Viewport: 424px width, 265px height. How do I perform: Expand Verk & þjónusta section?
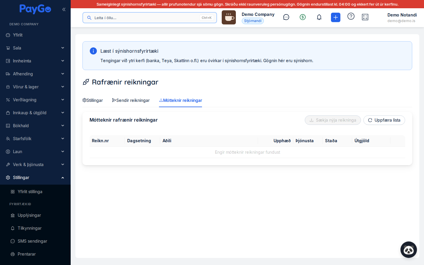(x=35, y=165)
